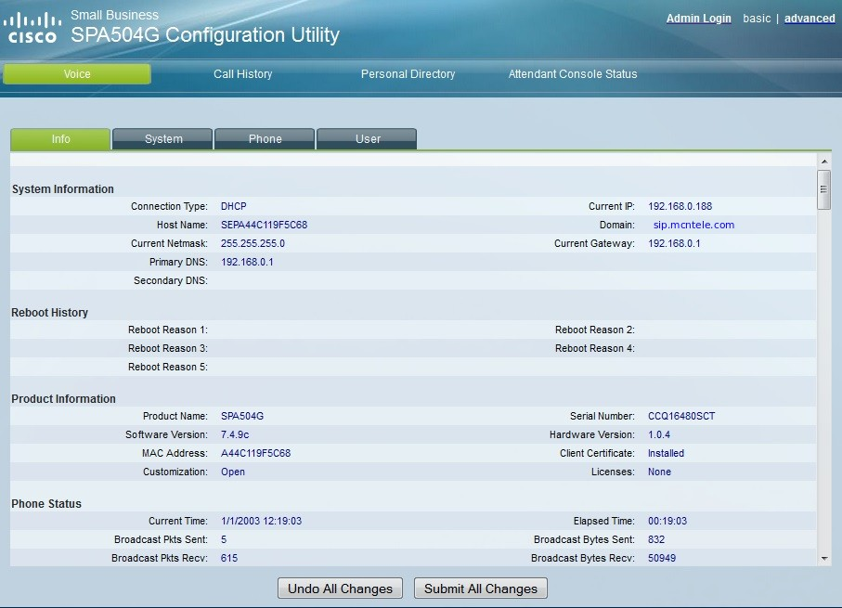
Task: Open Attendant Console Status tab
Action: tap(573, 74)
